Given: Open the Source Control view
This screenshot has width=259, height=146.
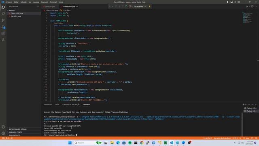Looking at the screenshot, I should [3, 20].
